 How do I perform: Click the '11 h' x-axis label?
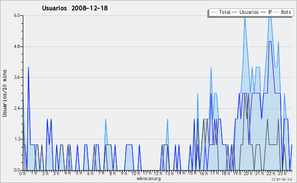[147, 173]
